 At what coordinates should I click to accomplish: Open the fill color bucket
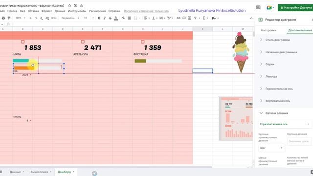click(x=124, y=18)
